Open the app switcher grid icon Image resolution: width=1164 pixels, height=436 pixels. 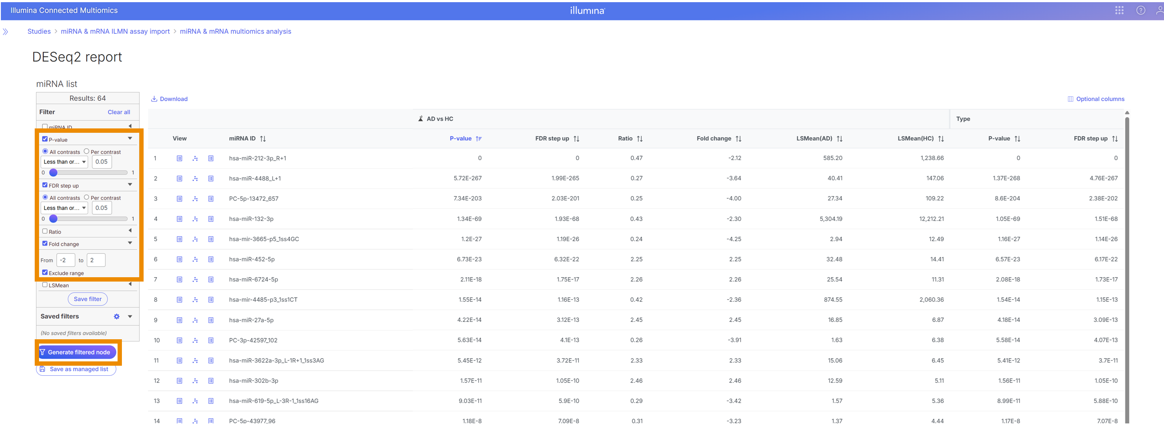(x=1119, y=10)
